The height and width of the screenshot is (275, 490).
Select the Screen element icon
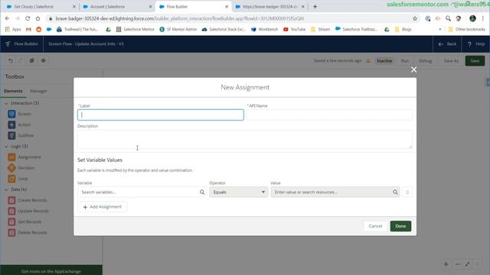(11, 114)
